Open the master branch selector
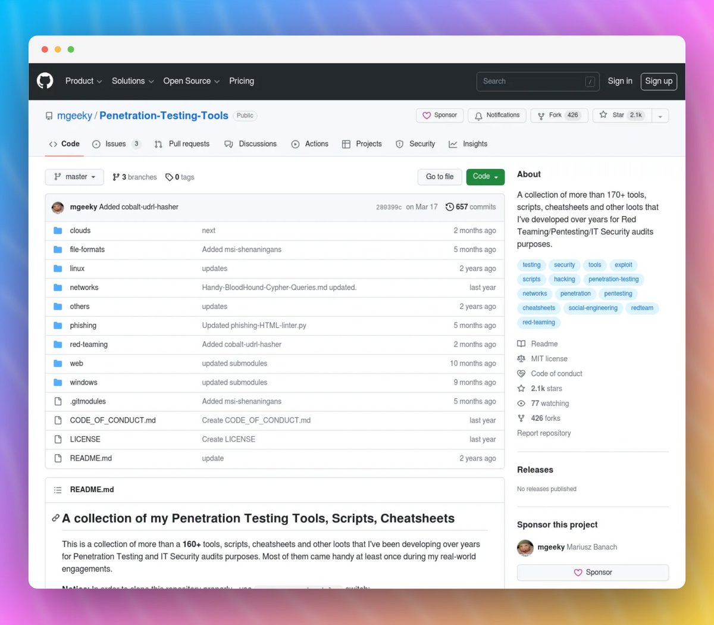The height and width of the screenshot is (625, 714). 74,177
